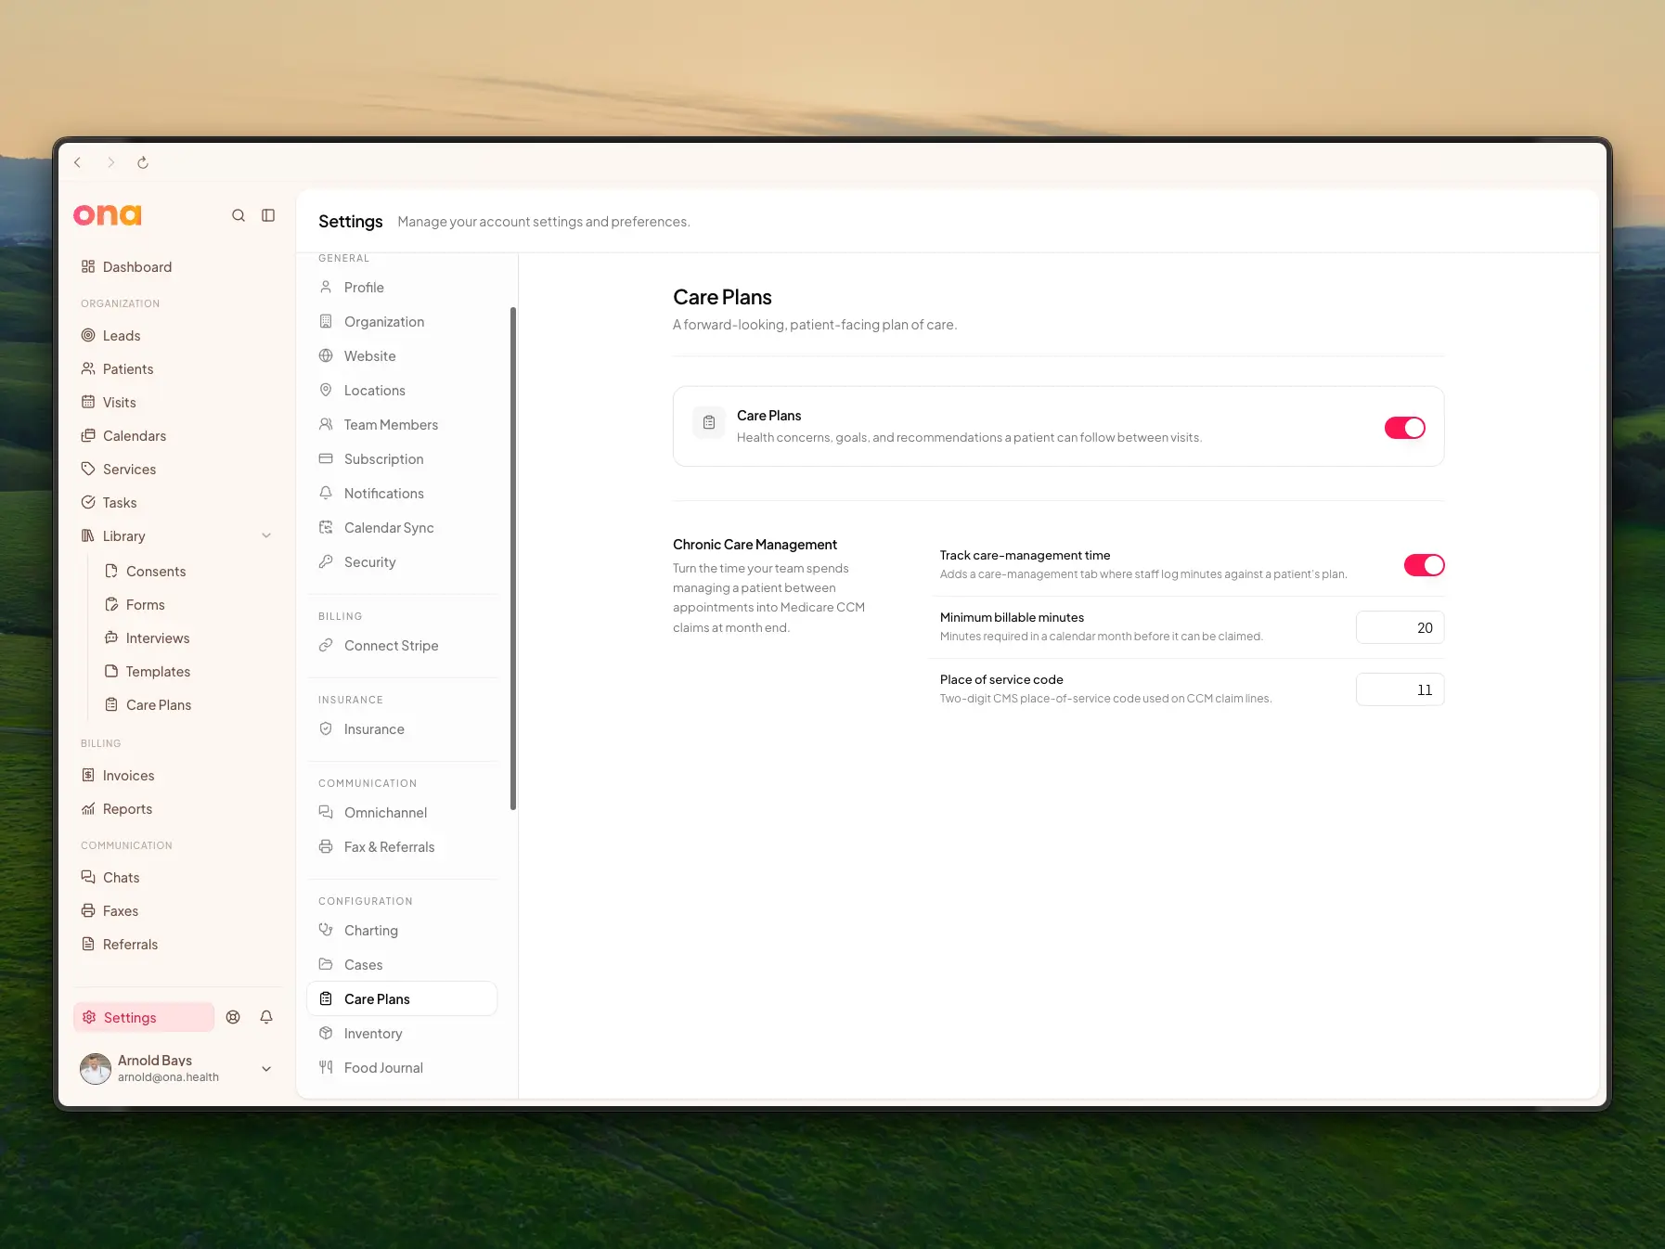Open Chats in the sidebar
This screenshot has width=1665, height=1249.
(176, 878)
